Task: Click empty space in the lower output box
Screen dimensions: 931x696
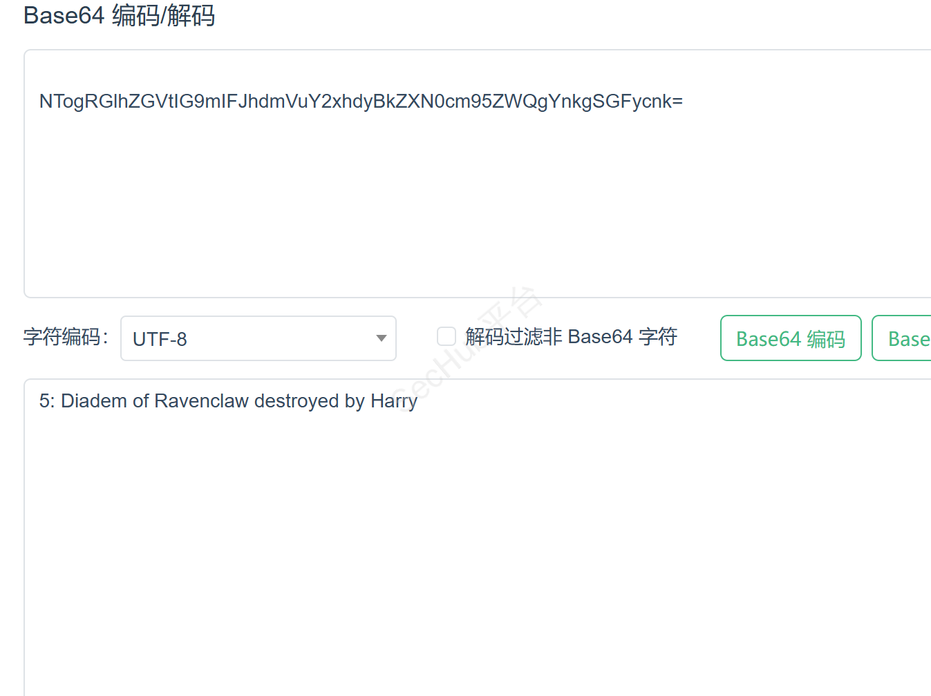Action: coord(415,552)
